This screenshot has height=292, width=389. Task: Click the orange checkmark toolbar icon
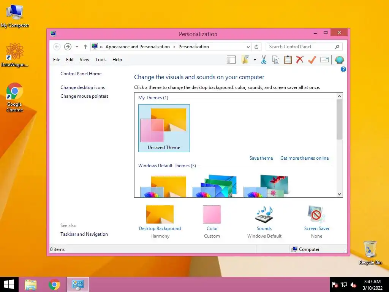click(312, 60)
